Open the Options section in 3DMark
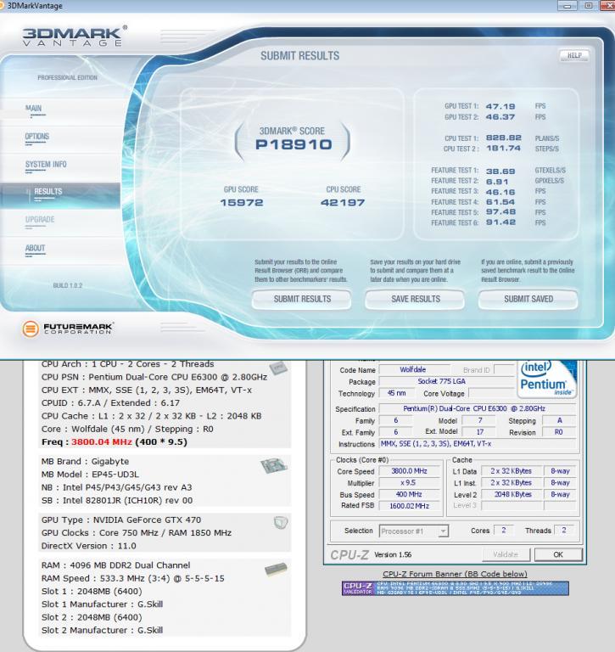This screenshot has width=615, height=652. click(x=37, y=137)
